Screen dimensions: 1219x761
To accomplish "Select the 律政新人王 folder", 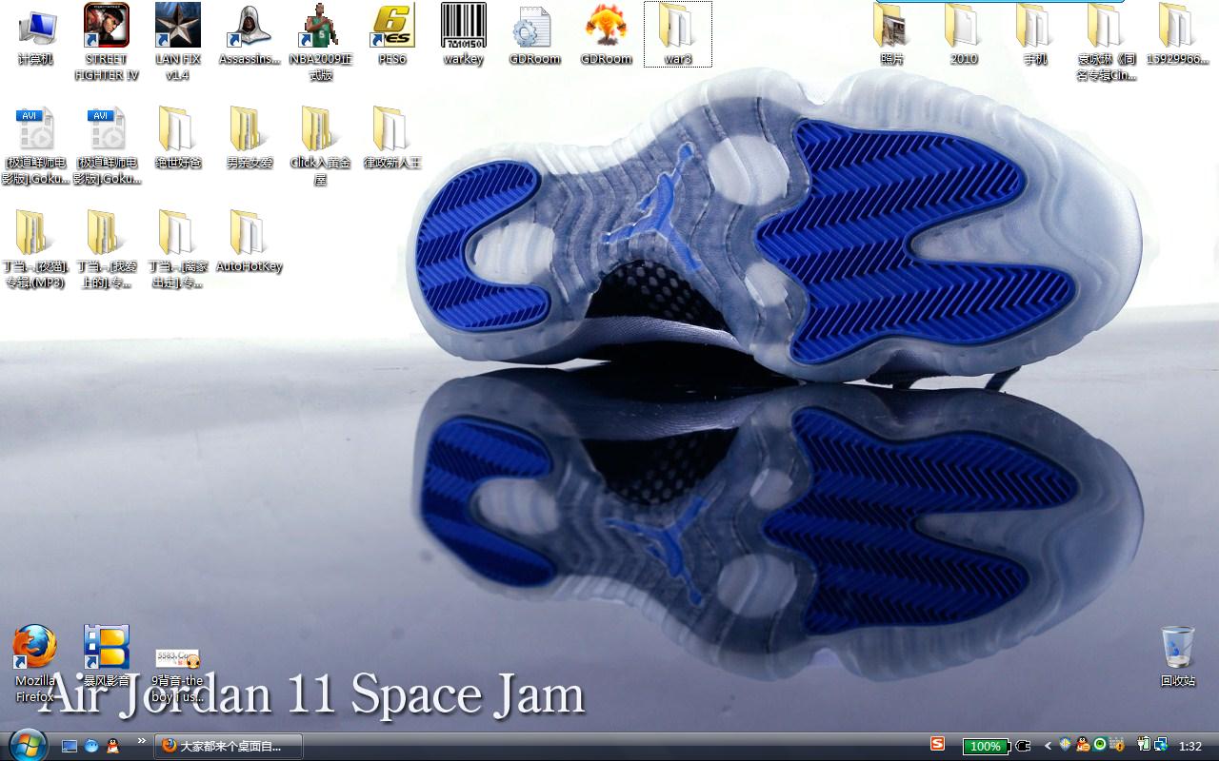I will pyautogui.click(x=391, y=139).
